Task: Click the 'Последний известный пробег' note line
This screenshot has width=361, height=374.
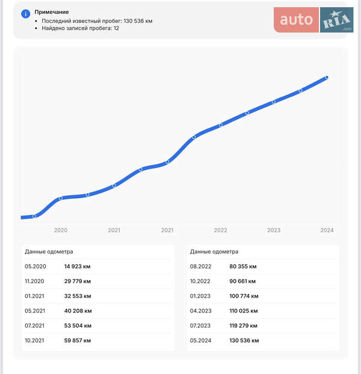Action: [x=97, y=20]
